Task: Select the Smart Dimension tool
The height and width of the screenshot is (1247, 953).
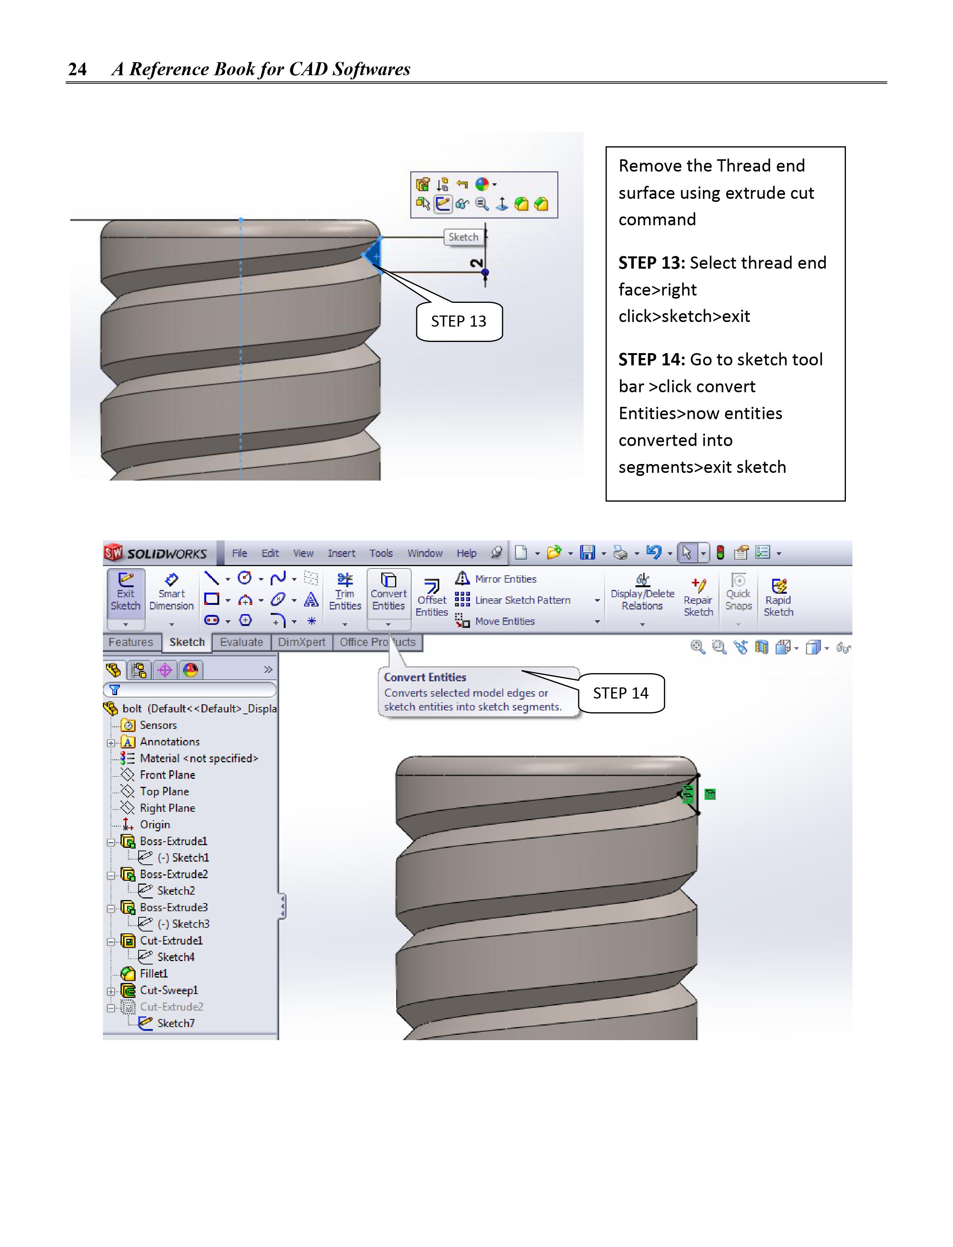Action: 171,593
